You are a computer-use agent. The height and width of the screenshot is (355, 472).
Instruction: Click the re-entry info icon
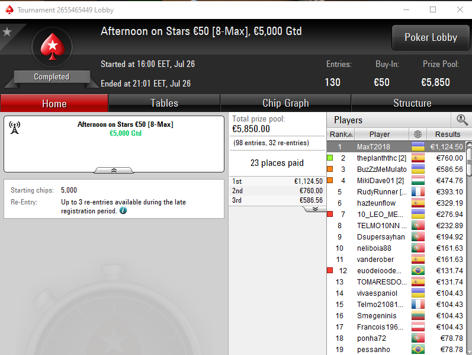coord(123,210)
